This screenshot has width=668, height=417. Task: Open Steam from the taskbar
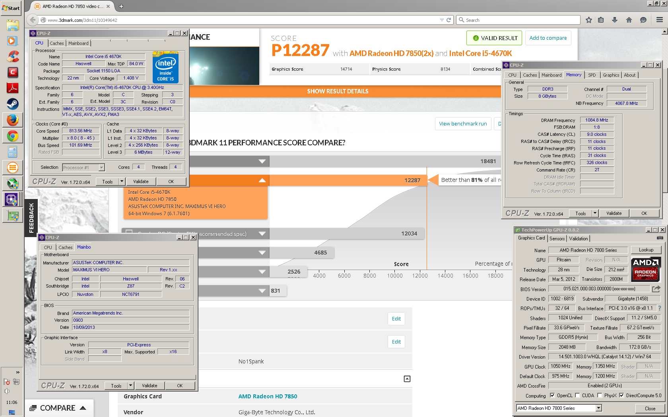click(12, 104)
